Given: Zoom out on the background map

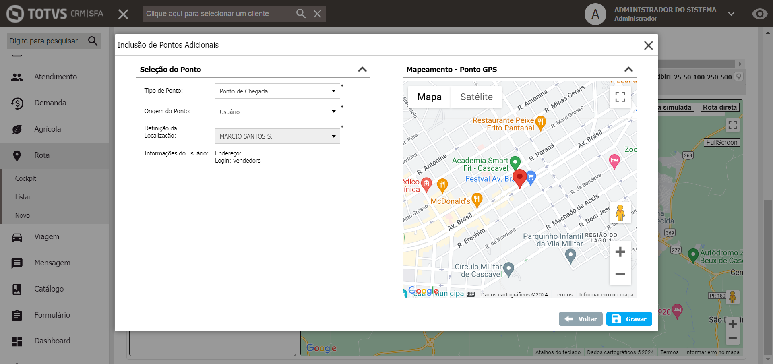Looking at the screenshot, I should click(x=733, y=338).
